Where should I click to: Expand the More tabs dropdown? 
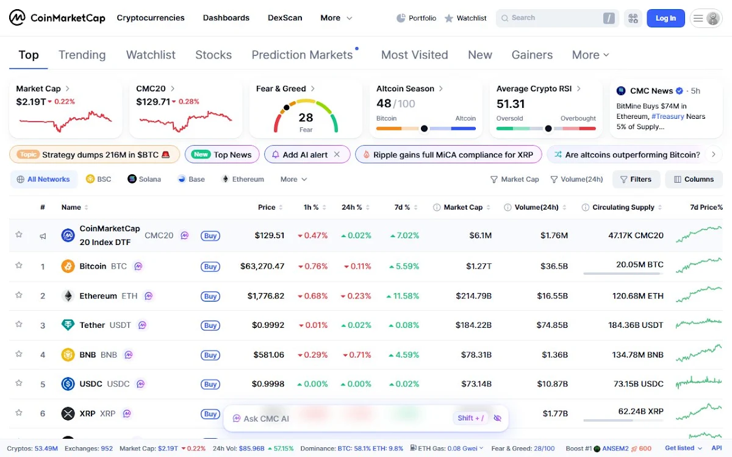590,55
